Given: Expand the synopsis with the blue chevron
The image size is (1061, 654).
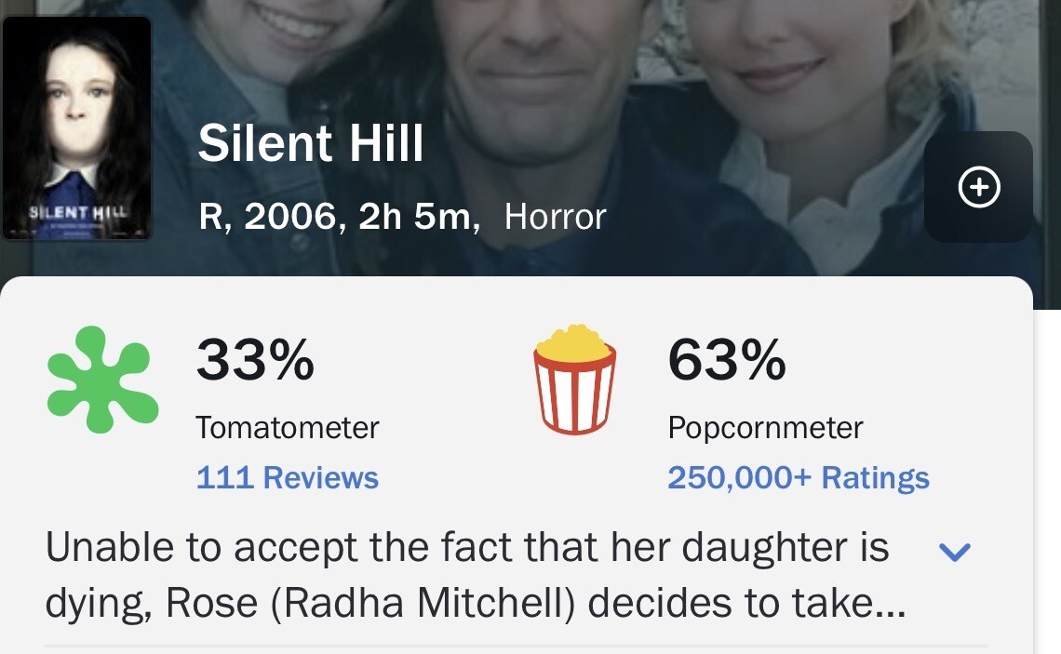Looking at the screenshot, I should coord(955,552).
